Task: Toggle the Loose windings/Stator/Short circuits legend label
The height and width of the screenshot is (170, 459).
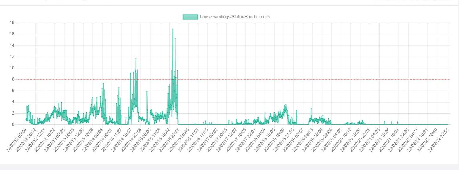Action: [x=235, y=17]
